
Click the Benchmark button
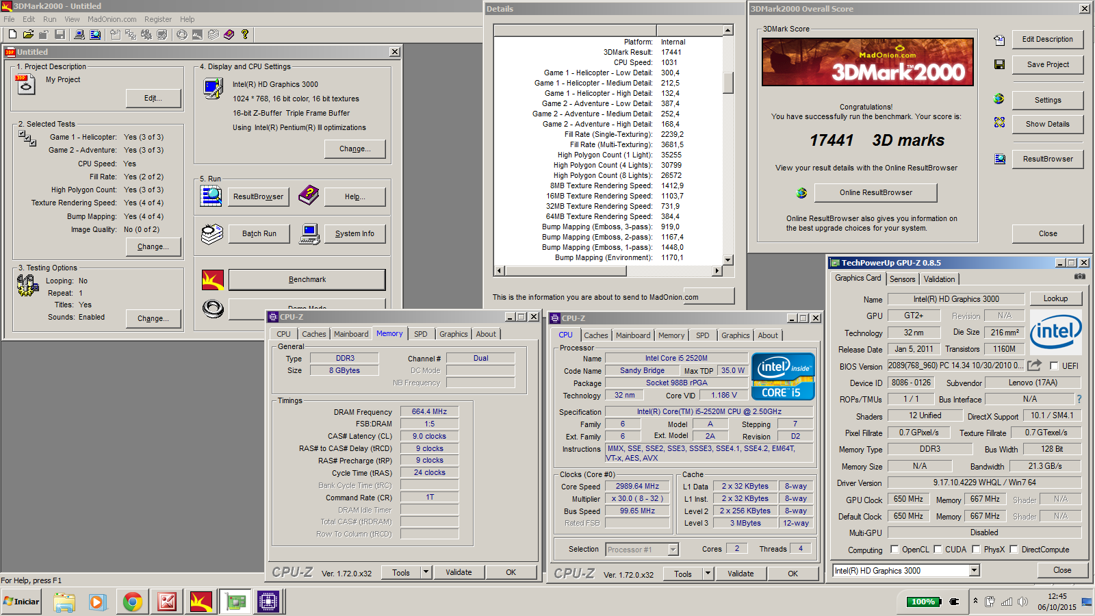pos(307,279)
